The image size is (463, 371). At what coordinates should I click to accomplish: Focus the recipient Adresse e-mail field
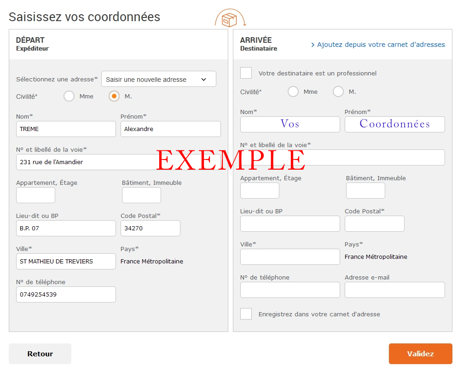coord(394,290)
